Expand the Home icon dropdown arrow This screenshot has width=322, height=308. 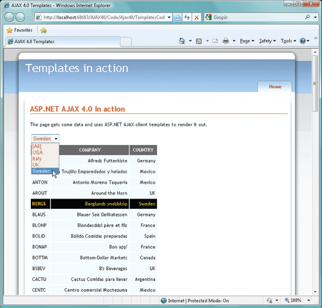(190, 41)
